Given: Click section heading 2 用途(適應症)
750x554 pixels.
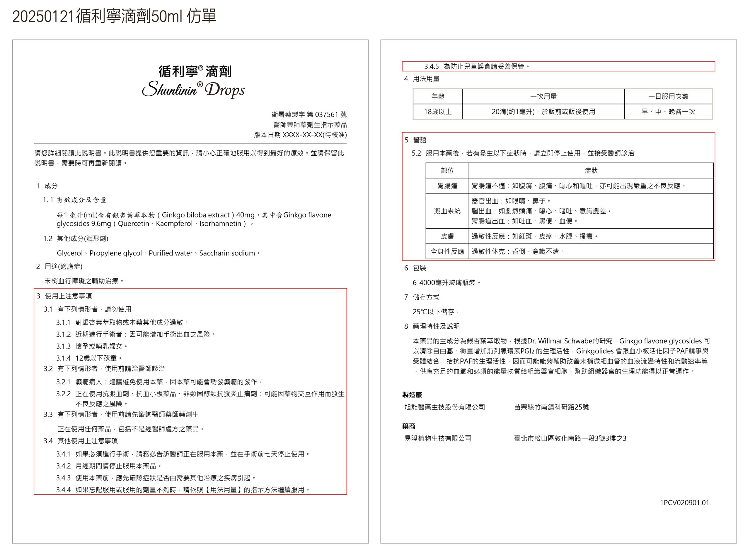Looking at the screenshot, I should tap(59, 266).
